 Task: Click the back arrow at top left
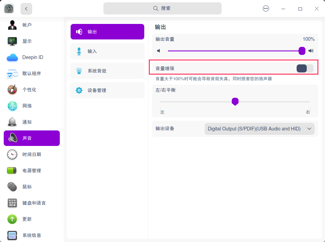[x=26, y=8]
